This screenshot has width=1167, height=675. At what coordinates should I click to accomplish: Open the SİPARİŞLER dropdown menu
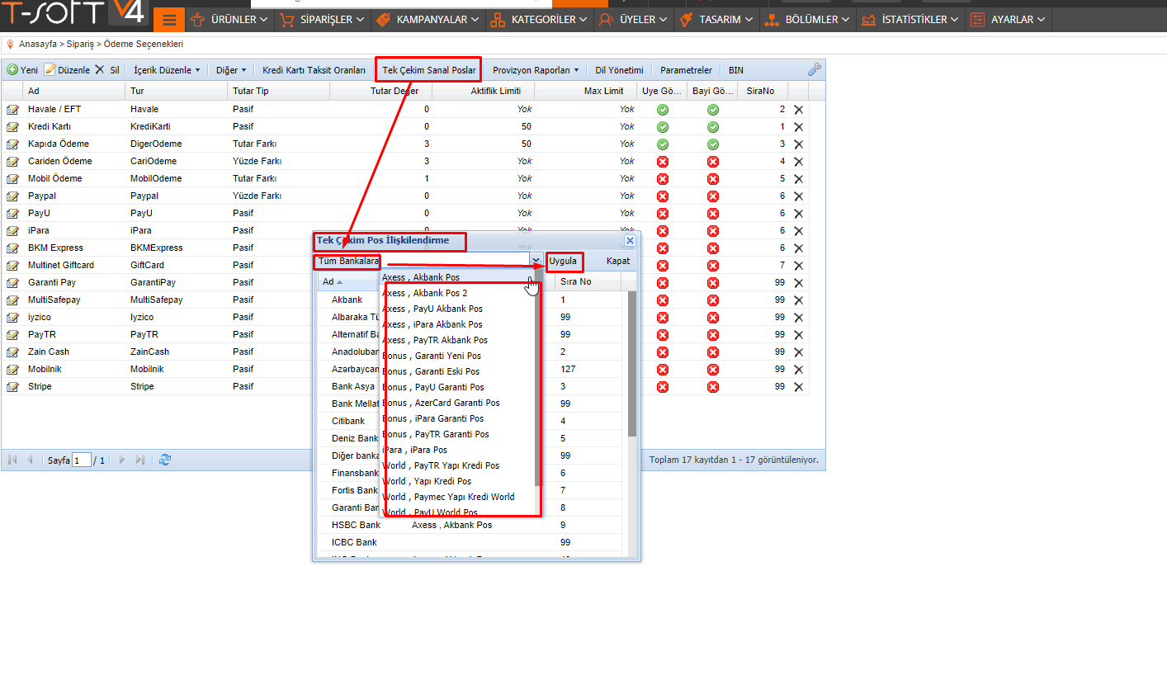tap(323, 20)
